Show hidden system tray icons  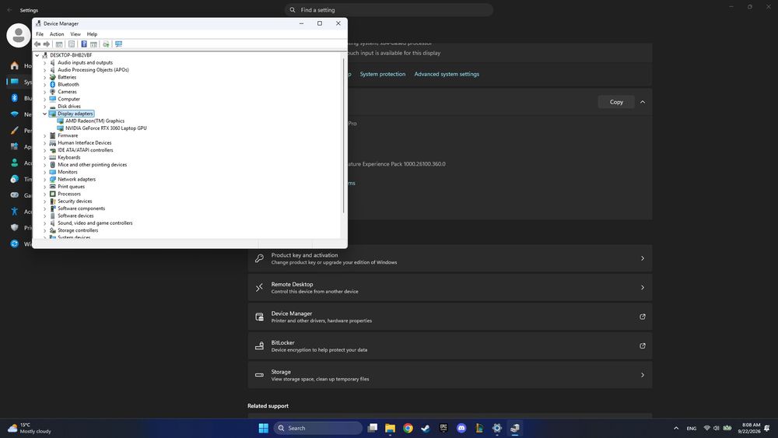tap(676, 428)
